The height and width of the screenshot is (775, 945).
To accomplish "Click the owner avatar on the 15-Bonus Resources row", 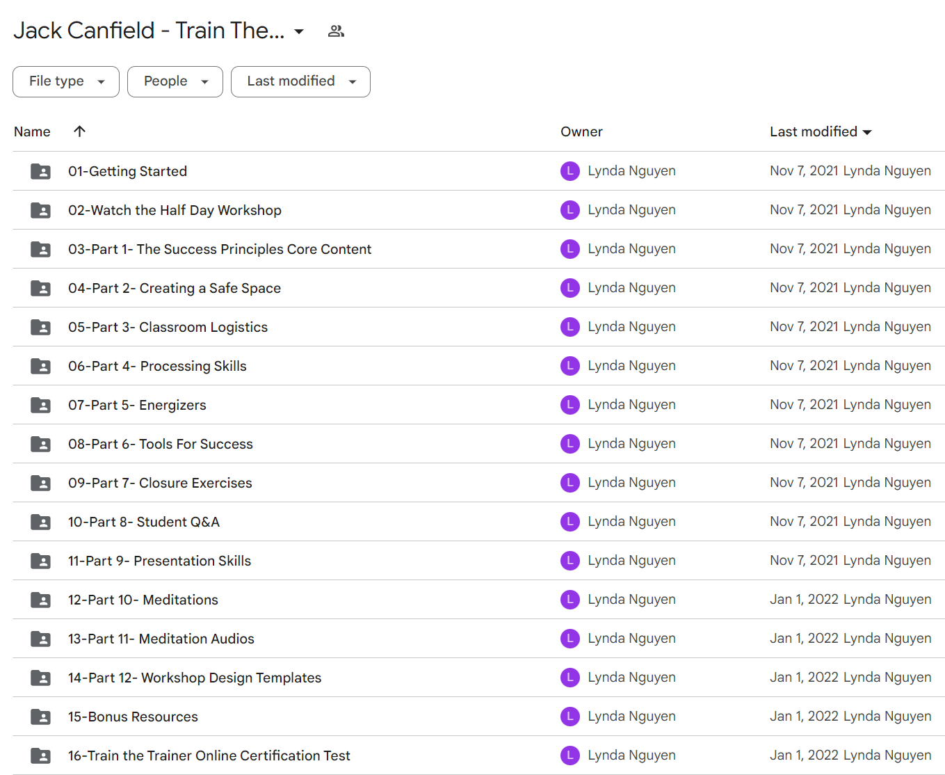I will point(570,717).
